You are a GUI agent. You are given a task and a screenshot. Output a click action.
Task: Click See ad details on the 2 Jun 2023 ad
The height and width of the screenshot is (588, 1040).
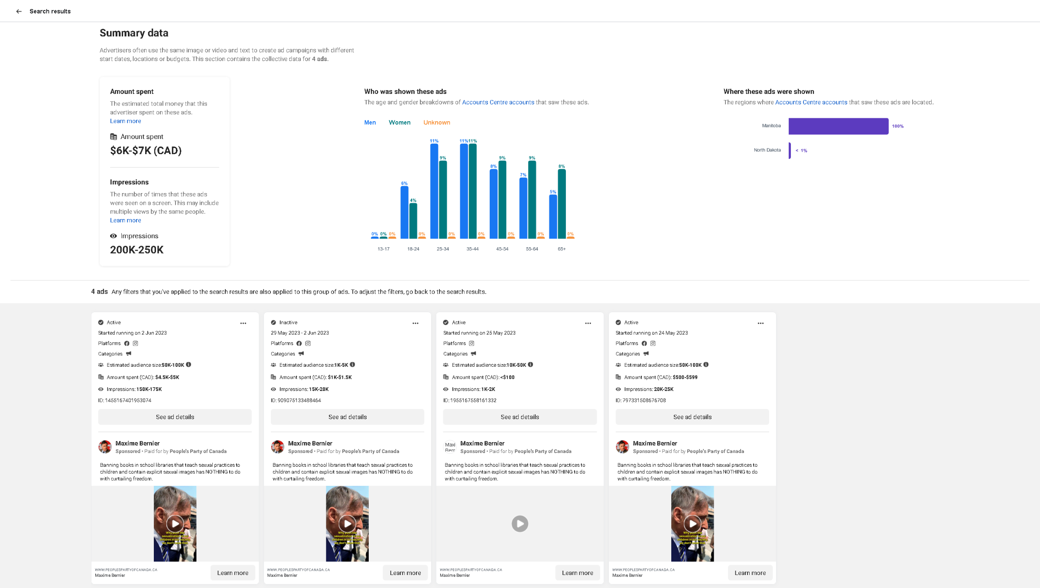(175, 417)
